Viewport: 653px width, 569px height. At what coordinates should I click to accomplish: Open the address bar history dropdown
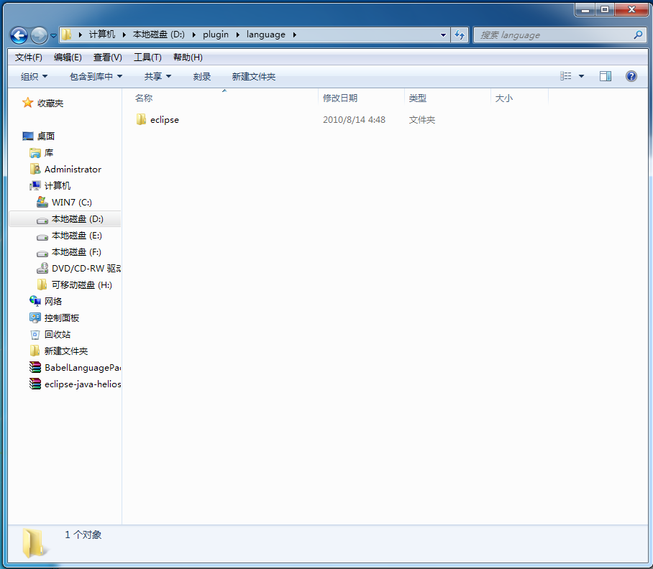tap(443, 35)
